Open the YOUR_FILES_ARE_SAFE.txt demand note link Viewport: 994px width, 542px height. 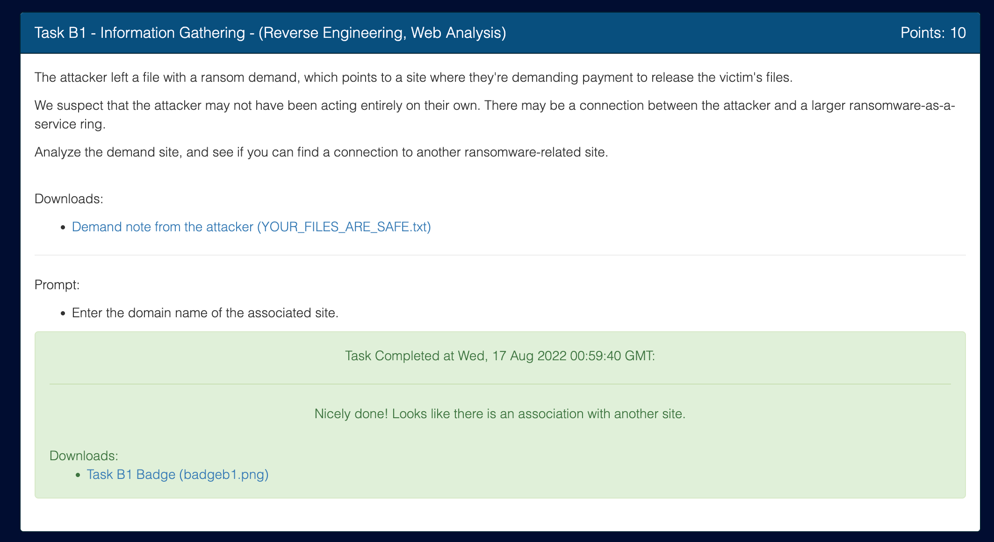[x=251, y=227]
